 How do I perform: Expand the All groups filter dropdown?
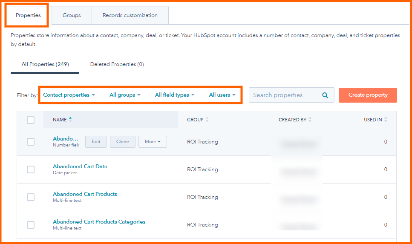tap(125, 95)
